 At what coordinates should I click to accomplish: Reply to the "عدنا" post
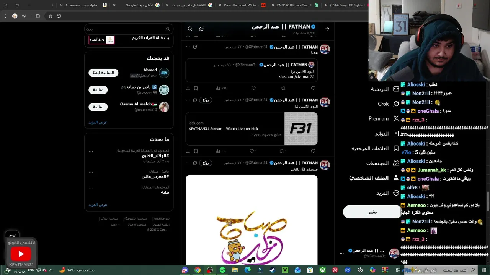(313, 88)
